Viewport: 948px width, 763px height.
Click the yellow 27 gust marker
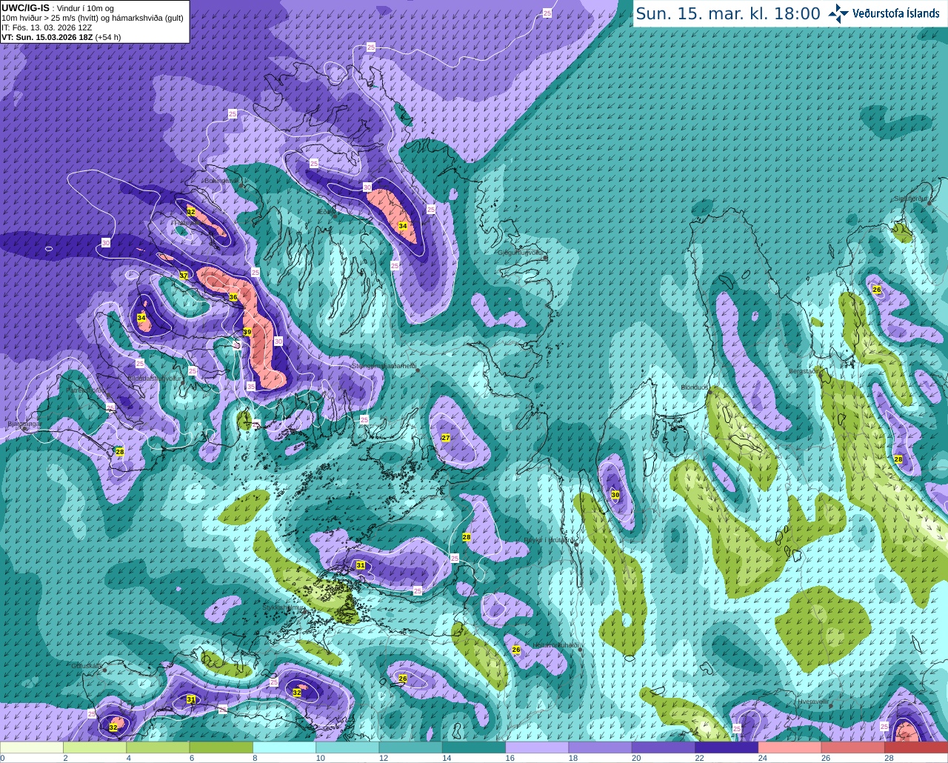pyautogui.click(x=446, y=438)
